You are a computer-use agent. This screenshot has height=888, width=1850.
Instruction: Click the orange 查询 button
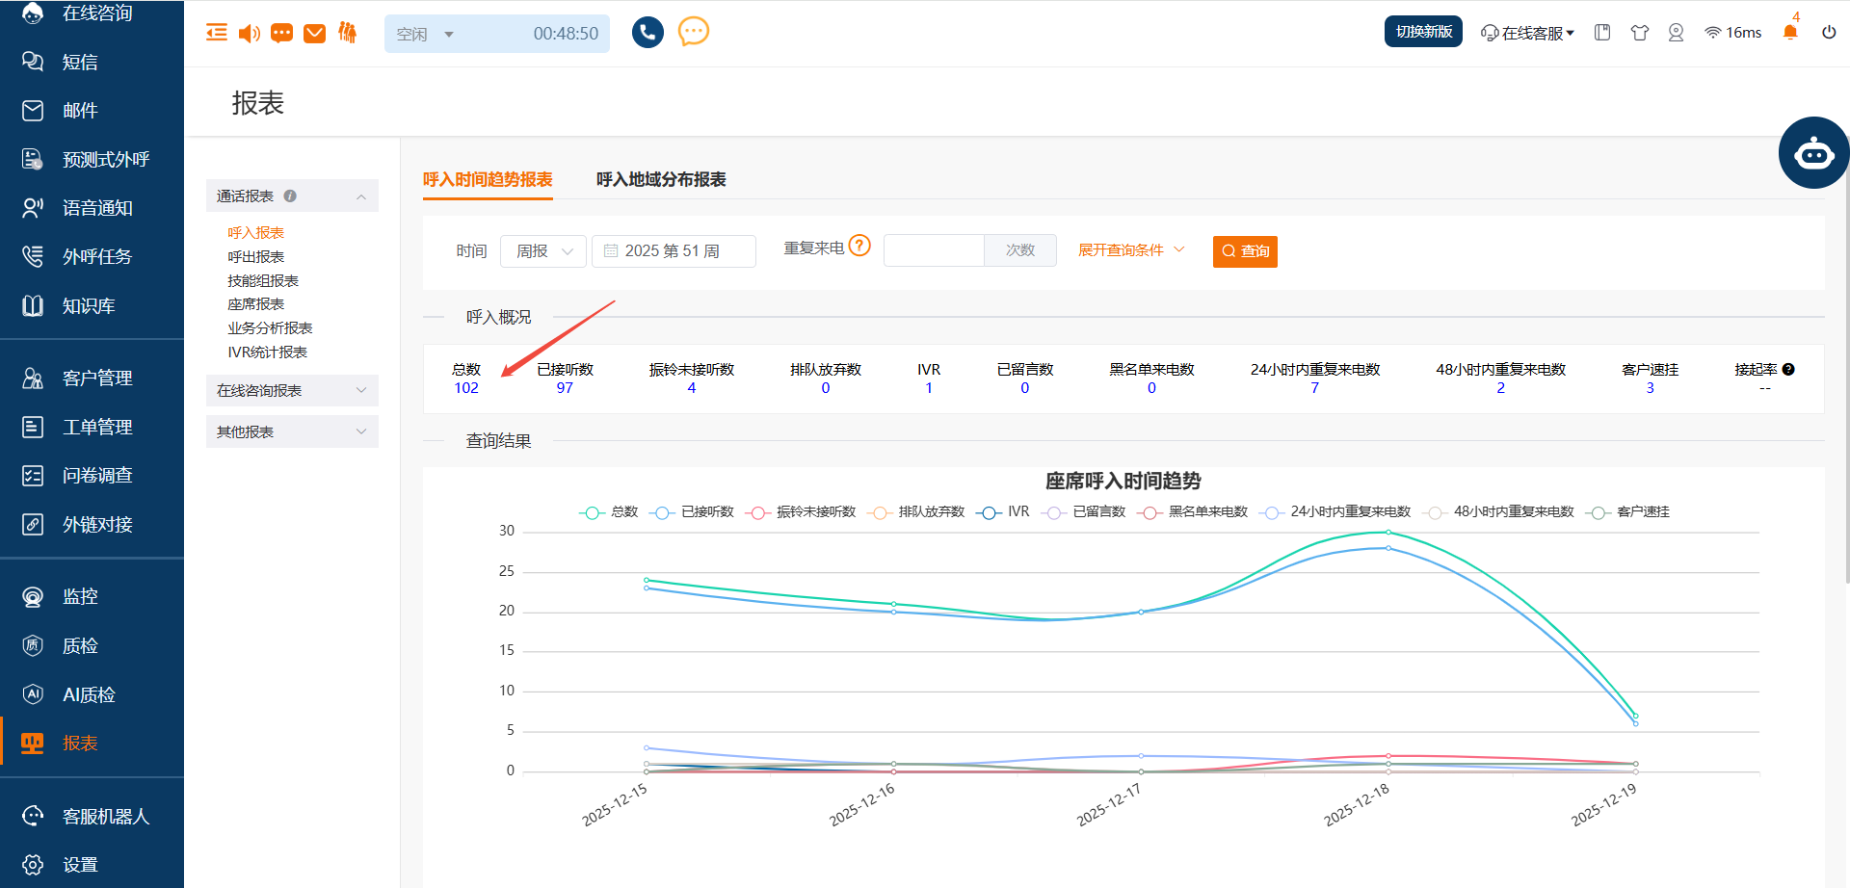tap(1244, 251)
